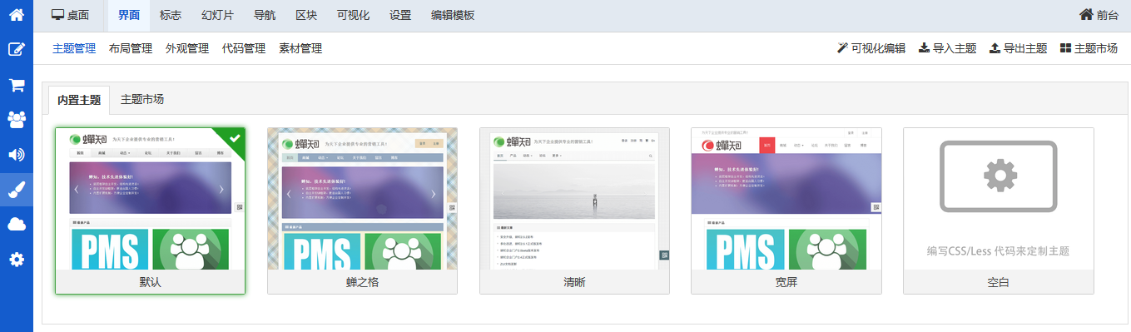This screenshot has height=332, width=1131.
Task: Click 导出主题 button
Action: click(x=1018, y=48)
